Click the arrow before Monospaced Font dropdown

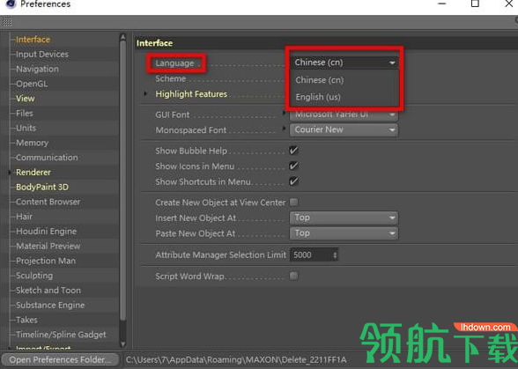284,129
